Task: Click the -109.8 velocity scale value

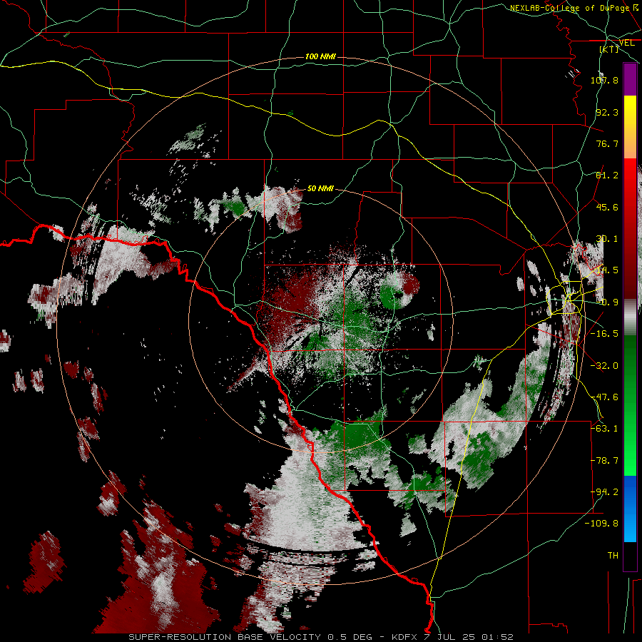Action: (x=601, y=524)
